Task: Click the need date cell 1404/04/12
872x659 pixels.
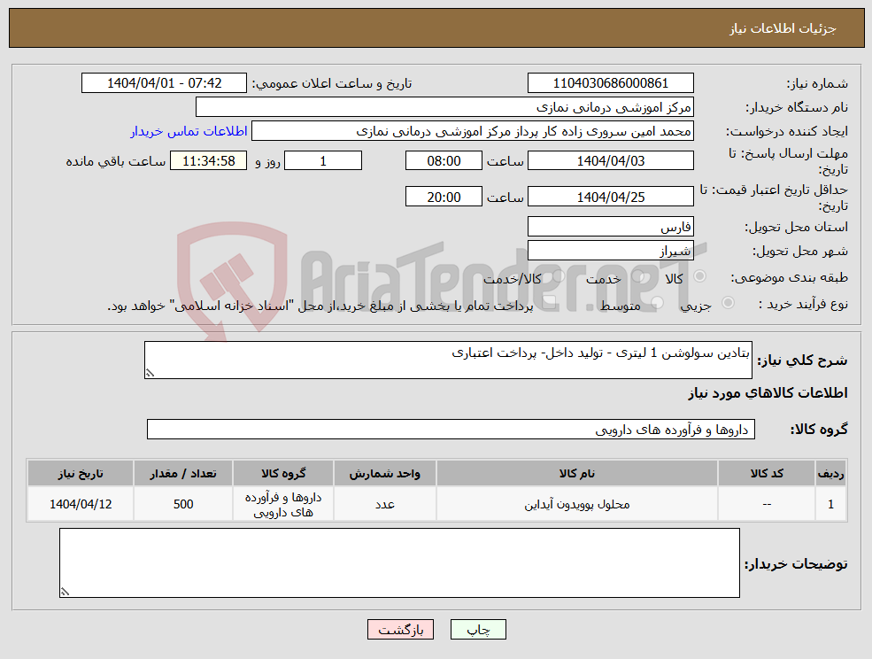Action: pos(81,504)
